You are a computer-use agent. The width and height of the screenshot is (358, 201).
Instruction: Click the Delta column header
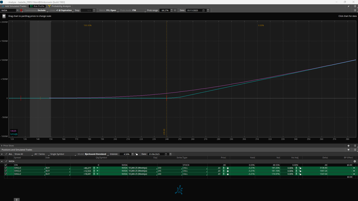pyautogui.click(x=325, y=158)
